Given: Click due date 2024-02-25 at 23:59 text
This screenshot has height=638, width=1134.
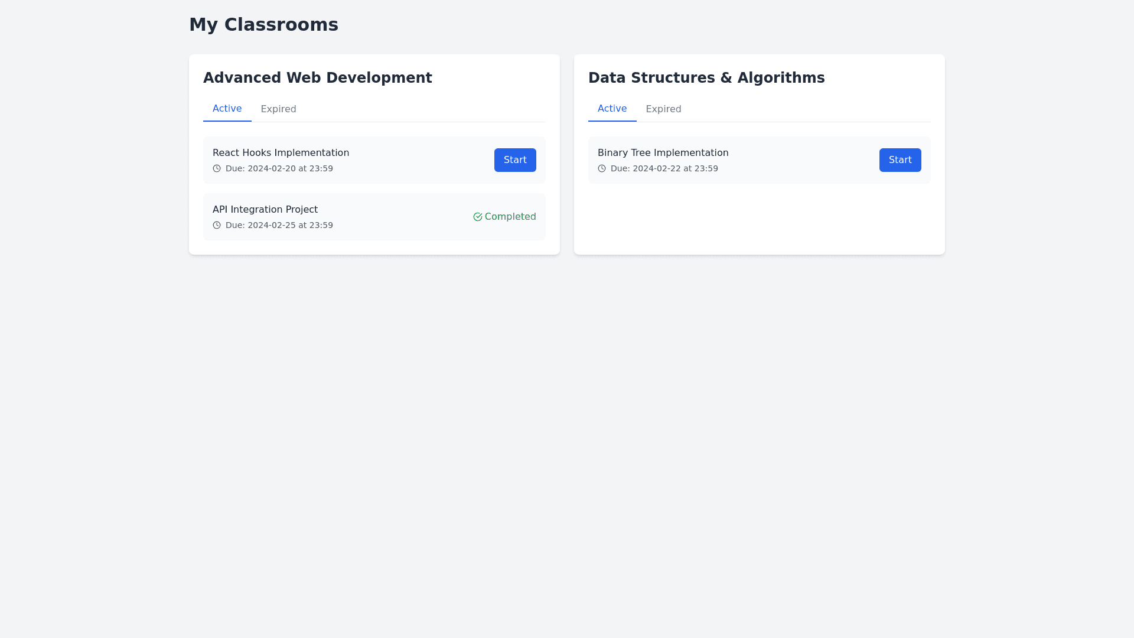Looking at the screenshot, I should [x=279, y=225].
